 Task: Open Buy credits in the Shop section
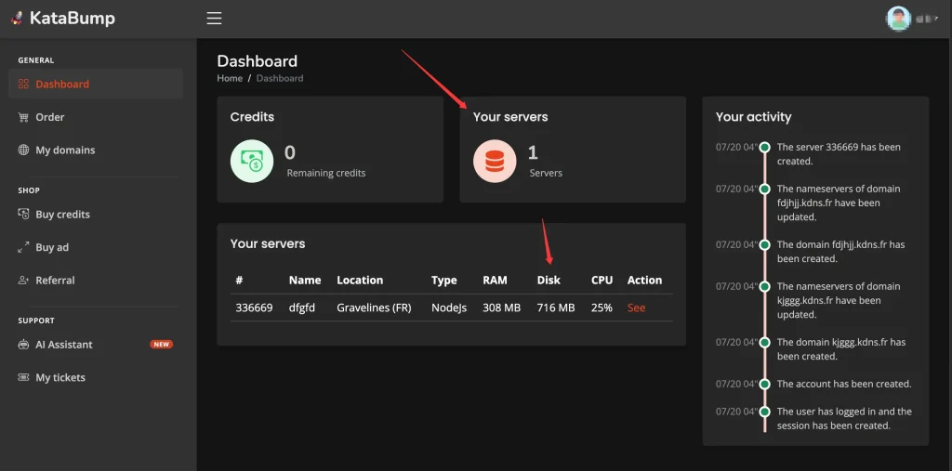(96, 215)
